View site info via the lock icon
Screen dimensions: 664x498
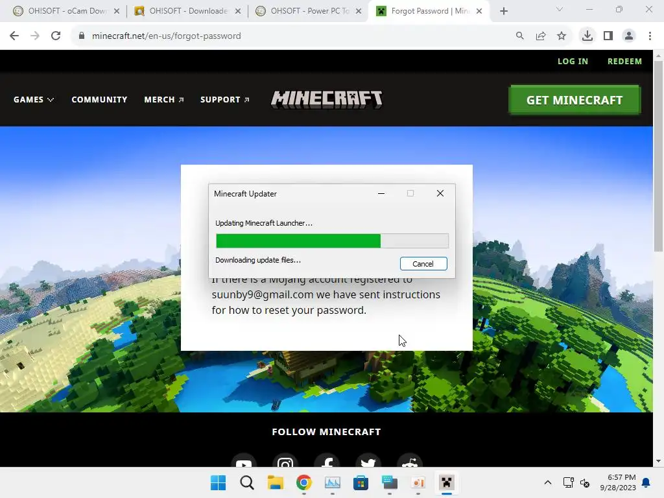click(x=82, y=36)
